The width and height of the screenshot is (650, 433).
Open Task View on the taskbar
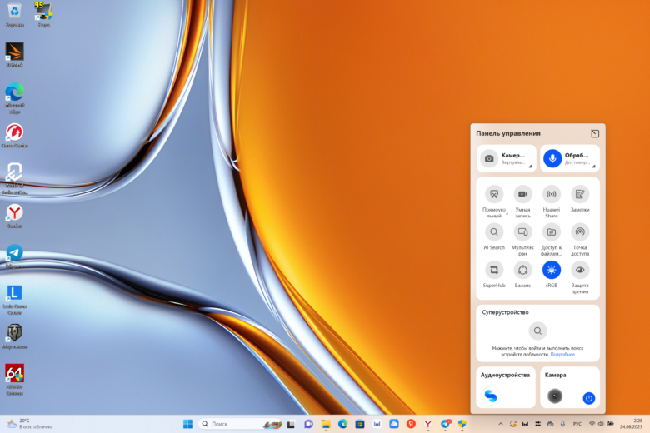291,424
